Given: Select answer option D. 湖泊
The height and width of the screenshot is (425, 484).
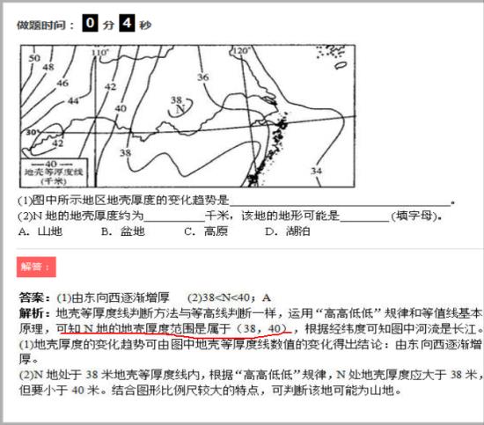Looking at the screenshot, I should click(288, 231).
